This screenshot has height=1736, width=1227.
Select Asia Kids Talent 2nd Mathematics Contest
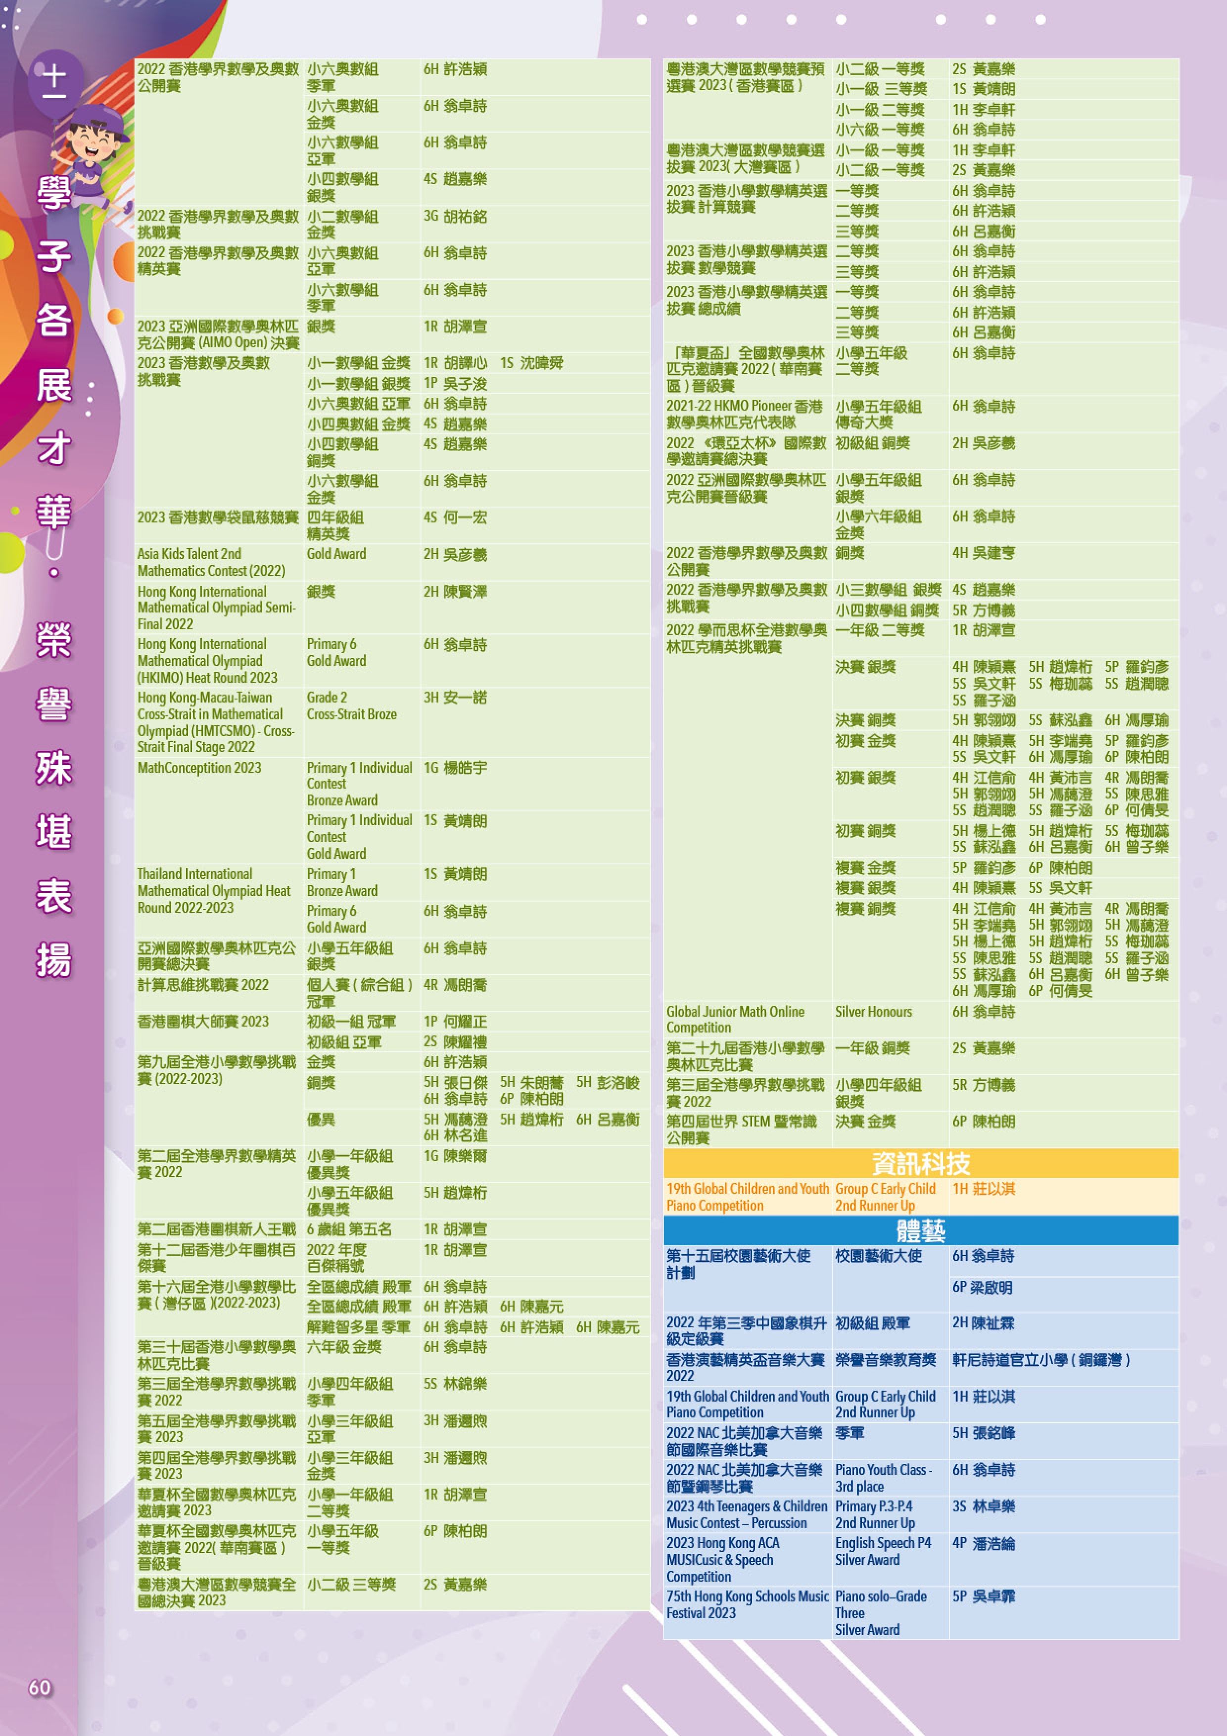(212, 563)
